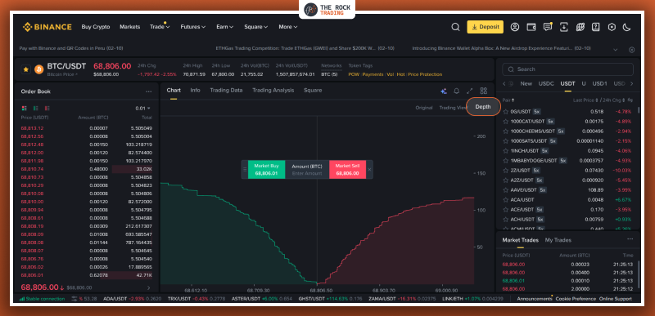This screenshot has height=316, width=655.
Task: Select the Depth chart view
Action: pyautogui.click(x=483, y=107)
